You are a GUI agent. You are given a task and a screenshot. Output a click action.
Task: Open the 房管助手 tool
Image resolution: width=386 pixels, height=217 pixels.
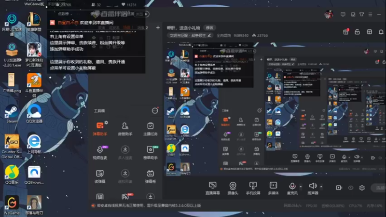[125, 129]
